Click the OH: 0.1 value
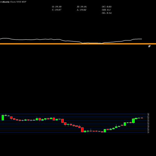The image size is (156, 156). (x=106, y=10)
